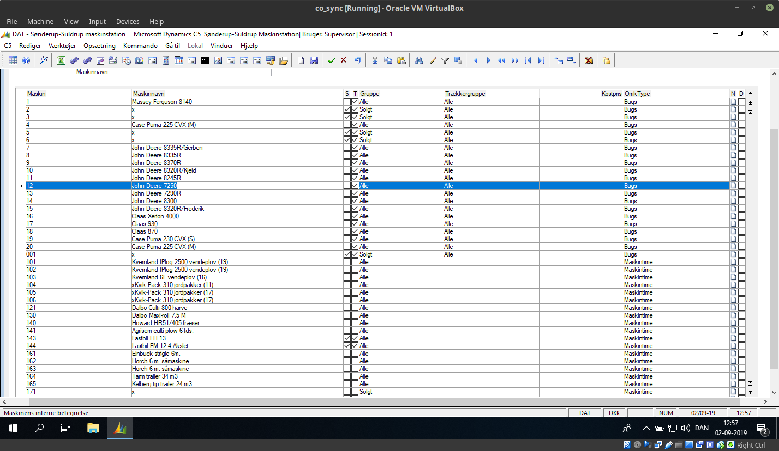Click the black console window icon
This screenshot has width=779, height=451.
click(x=205, y=60)
